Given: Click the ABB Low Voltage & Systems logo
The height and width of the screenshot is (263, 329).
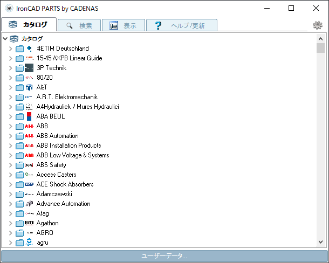Looking at the screenshot, I should (29, 155).
